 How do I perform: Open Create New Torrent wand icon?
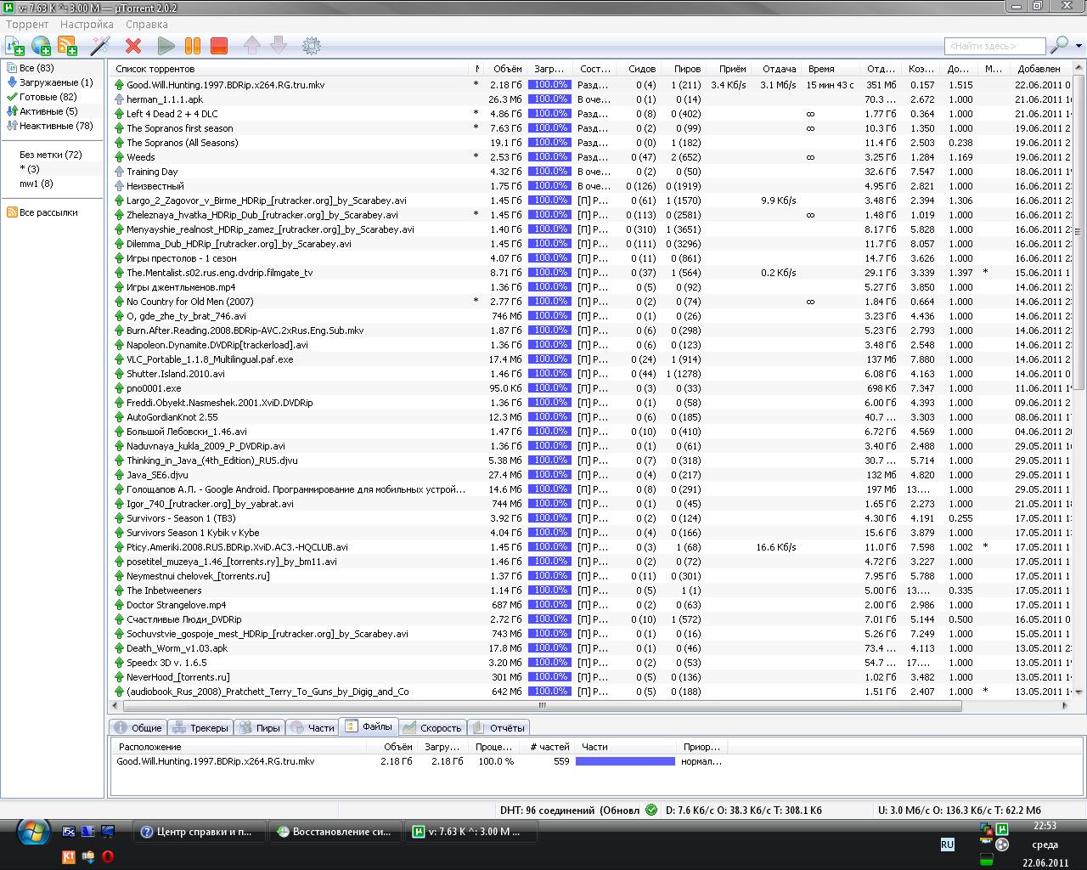[x=100, y=46]
